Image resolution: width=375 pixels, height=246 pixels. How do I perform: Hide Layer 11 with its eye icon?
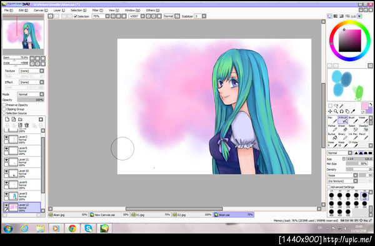click(x=6, y=160)
